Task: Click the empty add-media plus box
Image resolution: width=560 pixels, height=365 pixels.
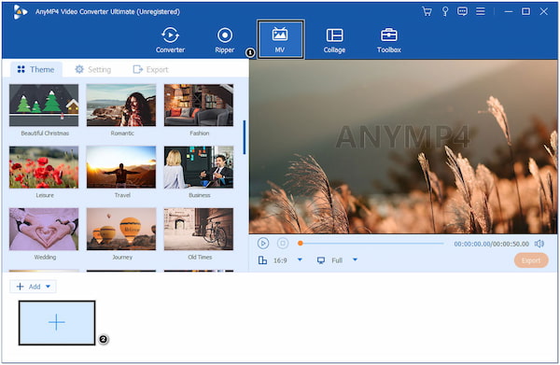Action: pyautogui.click(x=57, y=323)
